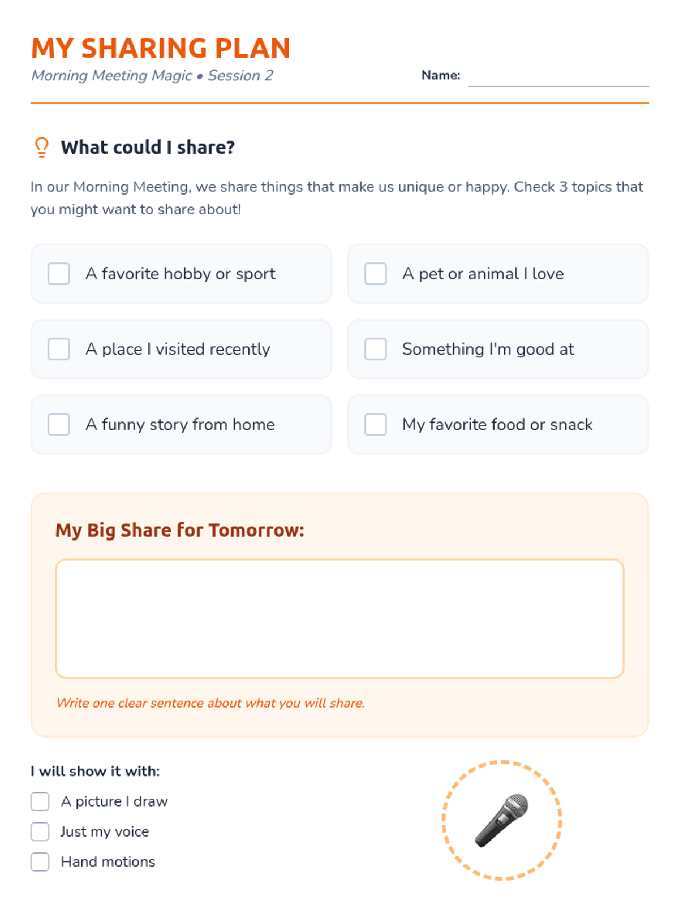This screenshot has width=679, height=905.
Task: Enable the 'Hand motions' checkbox
Action: [40, 861]
